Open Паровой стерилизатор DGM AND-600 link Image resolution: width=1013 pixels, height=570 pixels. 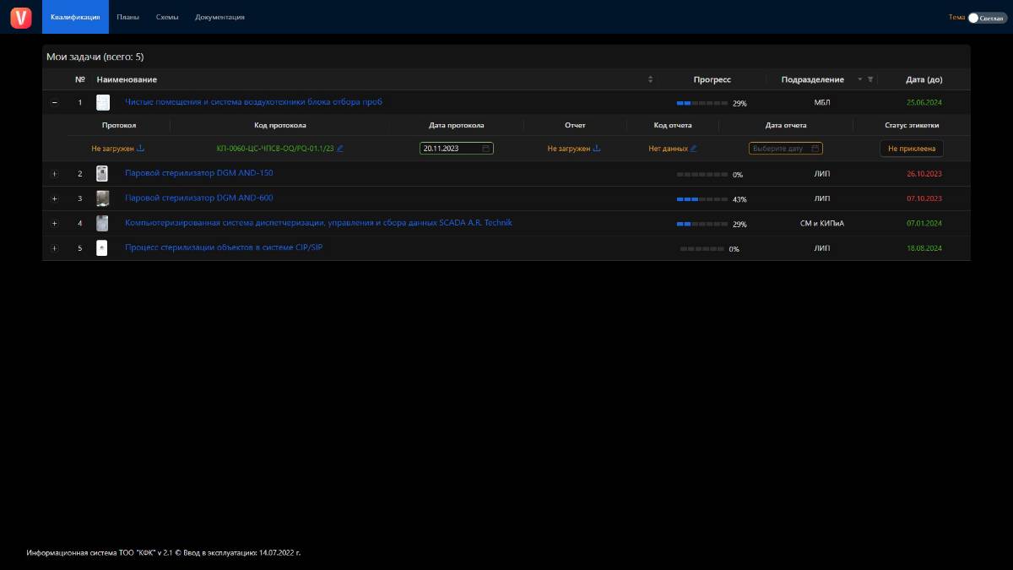[199, 198]
